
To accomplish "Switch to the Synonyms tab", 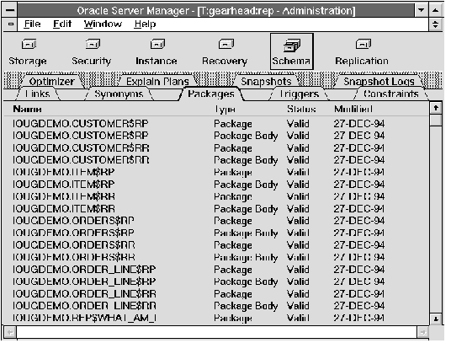I will click(x=119, y=94).
